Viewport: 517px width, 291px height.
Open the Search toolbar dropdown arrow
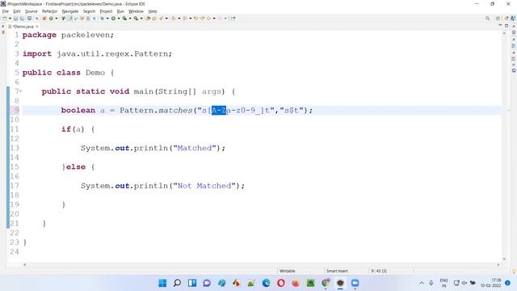tap(166, 19)
